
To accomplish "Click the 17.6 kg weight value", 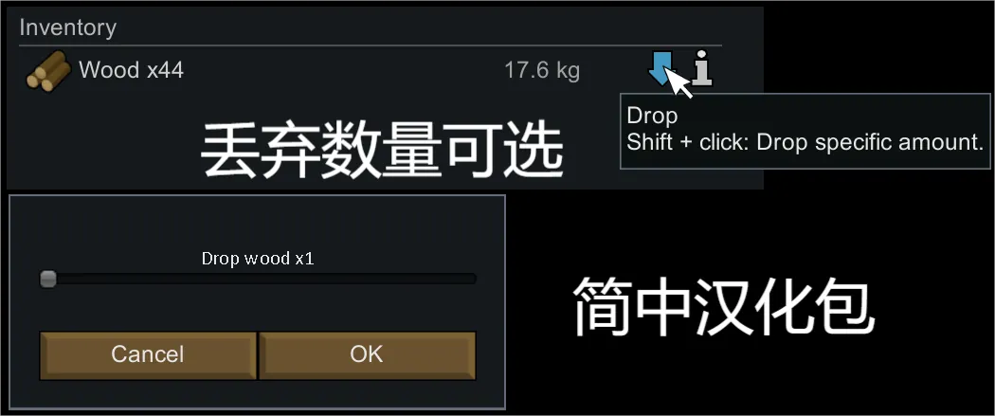I will (542, 70).
